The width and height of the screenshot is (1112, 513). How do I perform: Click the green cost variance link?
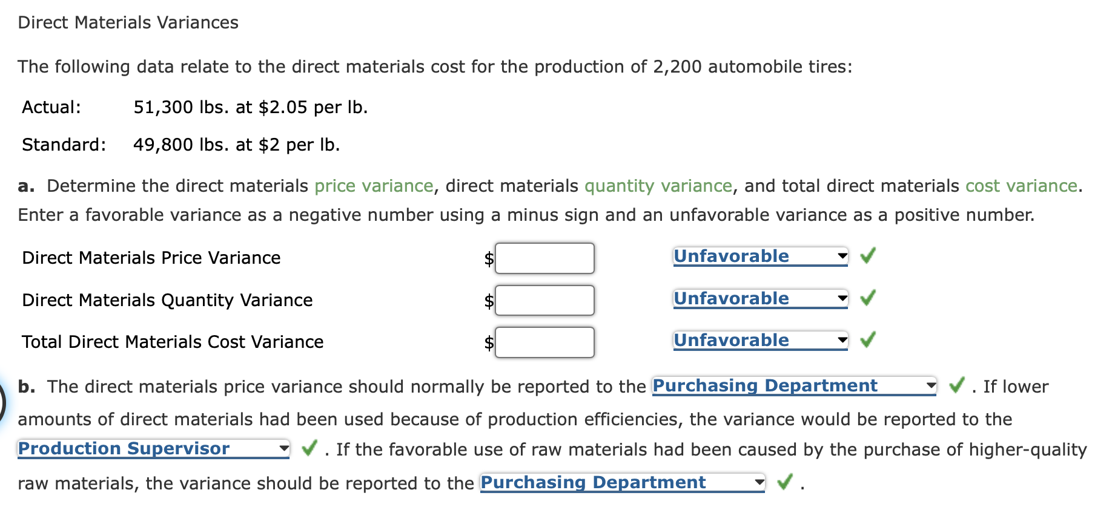click(1022, 186)
